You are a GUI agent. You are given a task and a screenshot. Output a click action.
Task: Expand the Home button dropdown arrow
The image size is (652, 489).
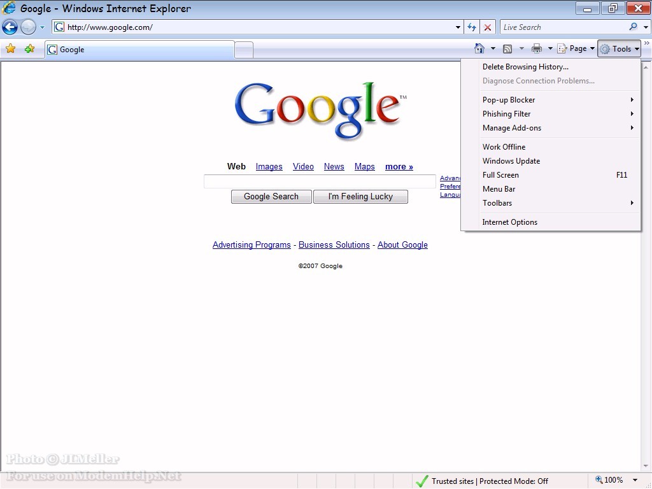tap(493, 48)
